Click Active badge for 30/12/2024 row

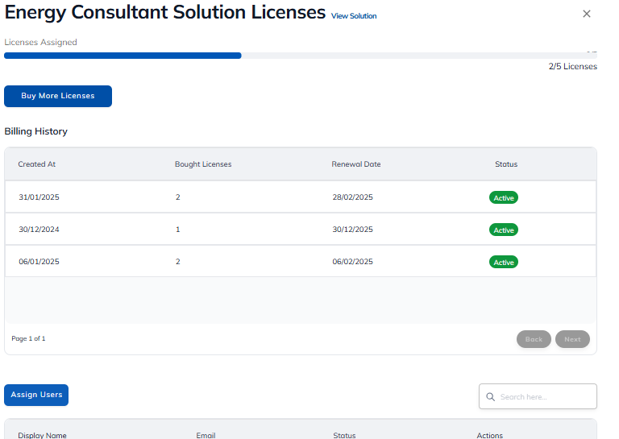(x=504, y=230)
